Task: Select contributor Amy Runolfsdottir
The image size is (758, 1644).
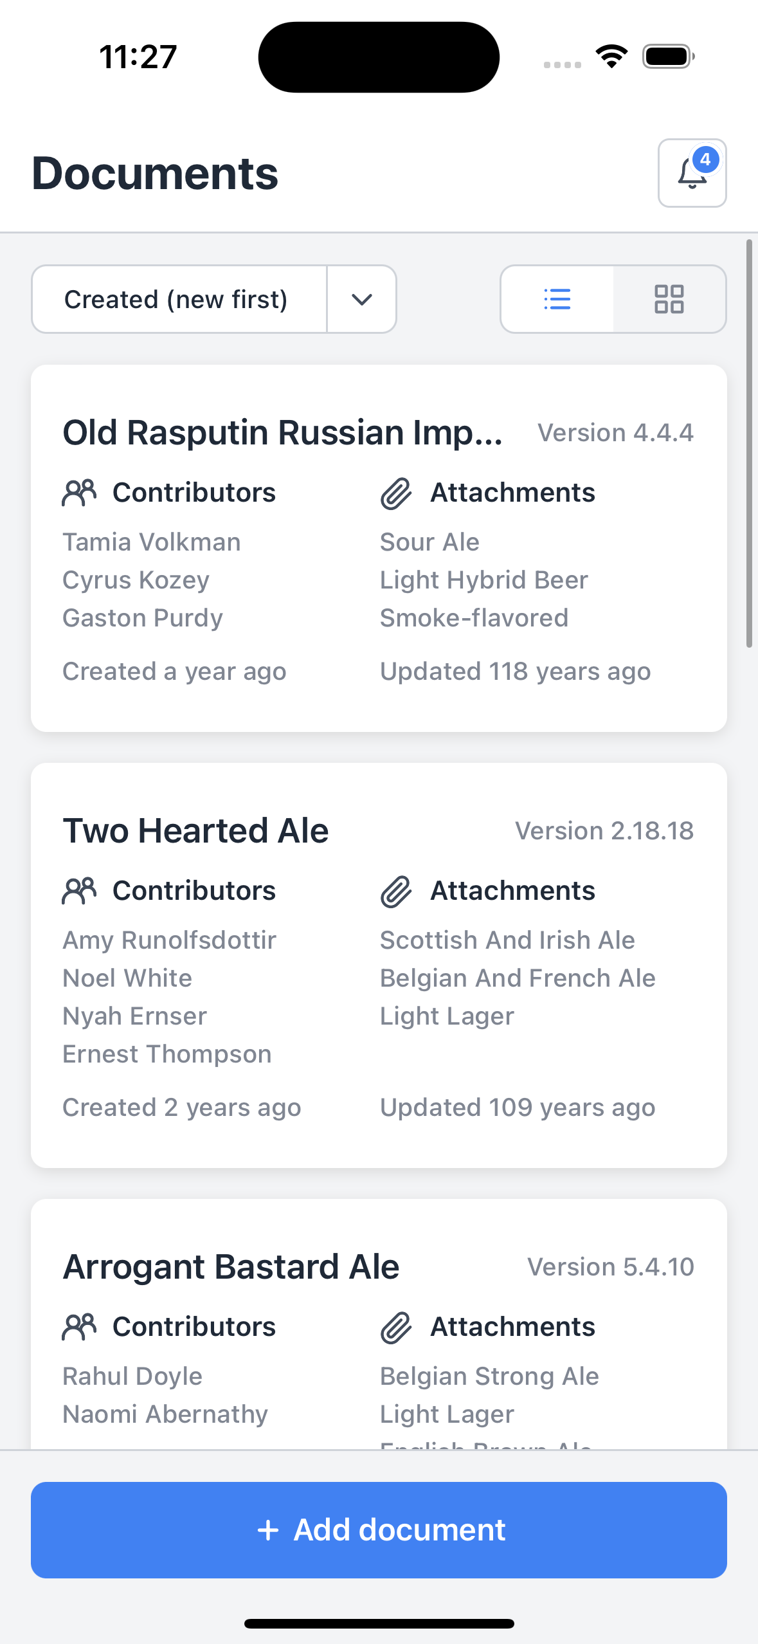Action: 169,940
